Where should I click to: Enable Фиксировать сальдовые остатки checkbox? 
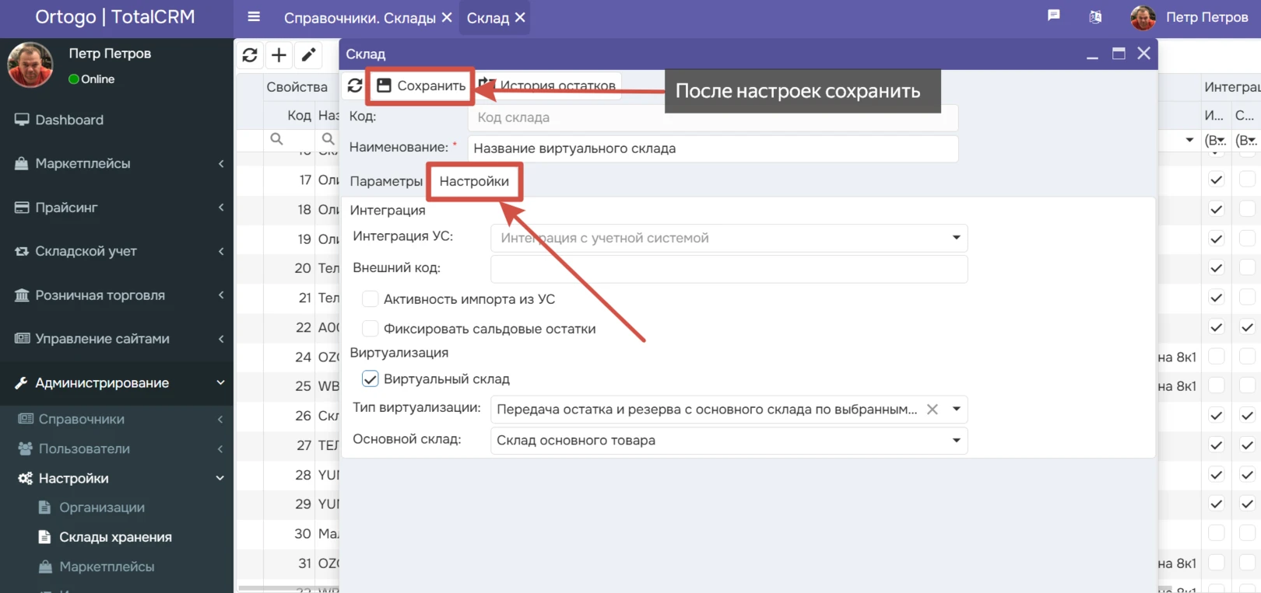[371, 329]
